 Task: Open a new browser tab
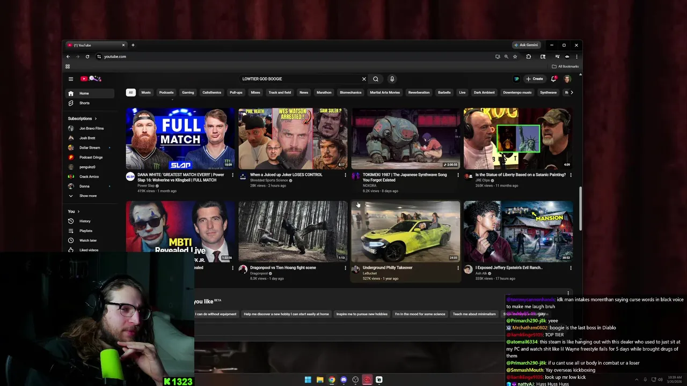coord(133,45)
